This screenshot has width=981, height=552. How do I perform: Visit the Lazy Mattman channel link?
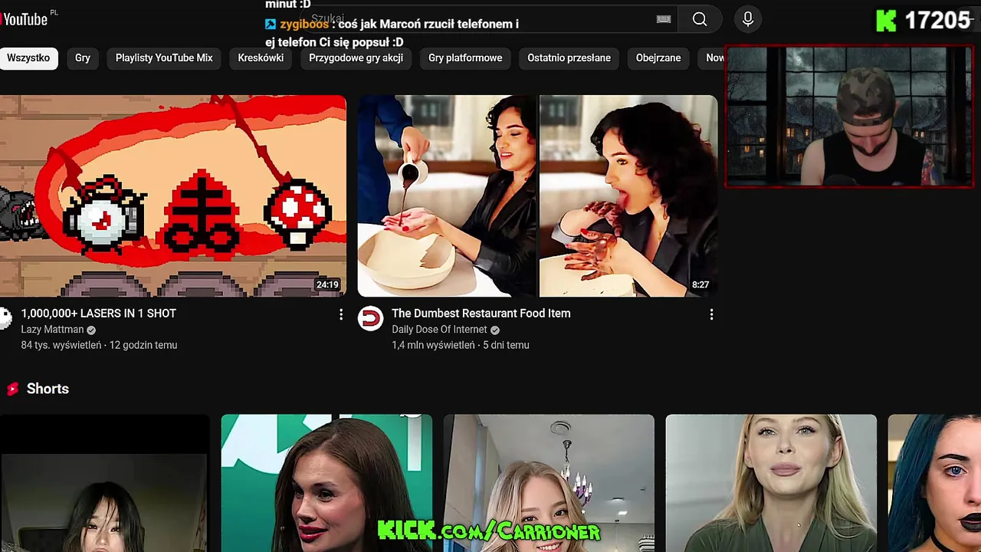[x=52, y=330]
